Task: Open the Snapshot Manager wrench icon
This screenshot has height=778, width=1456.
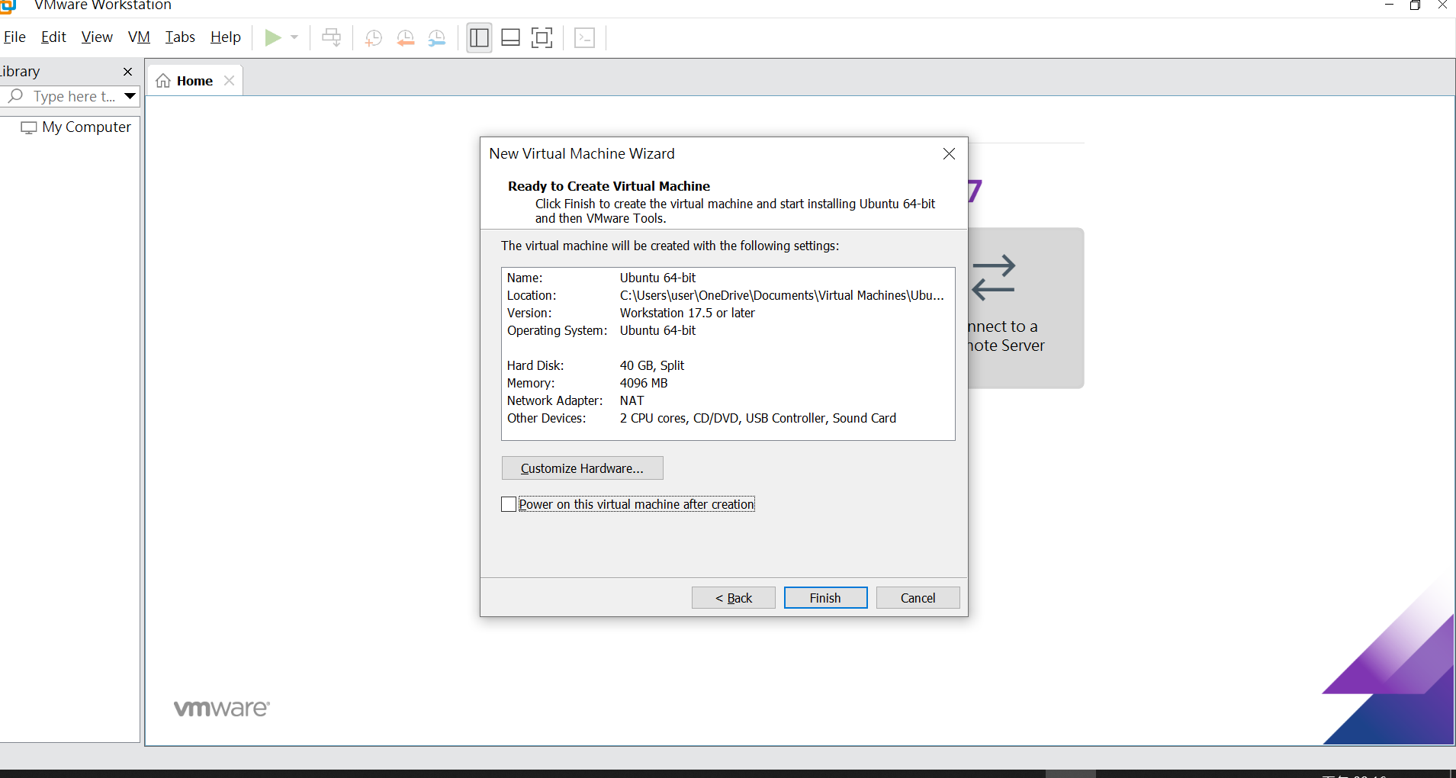Action: point(437,38)
